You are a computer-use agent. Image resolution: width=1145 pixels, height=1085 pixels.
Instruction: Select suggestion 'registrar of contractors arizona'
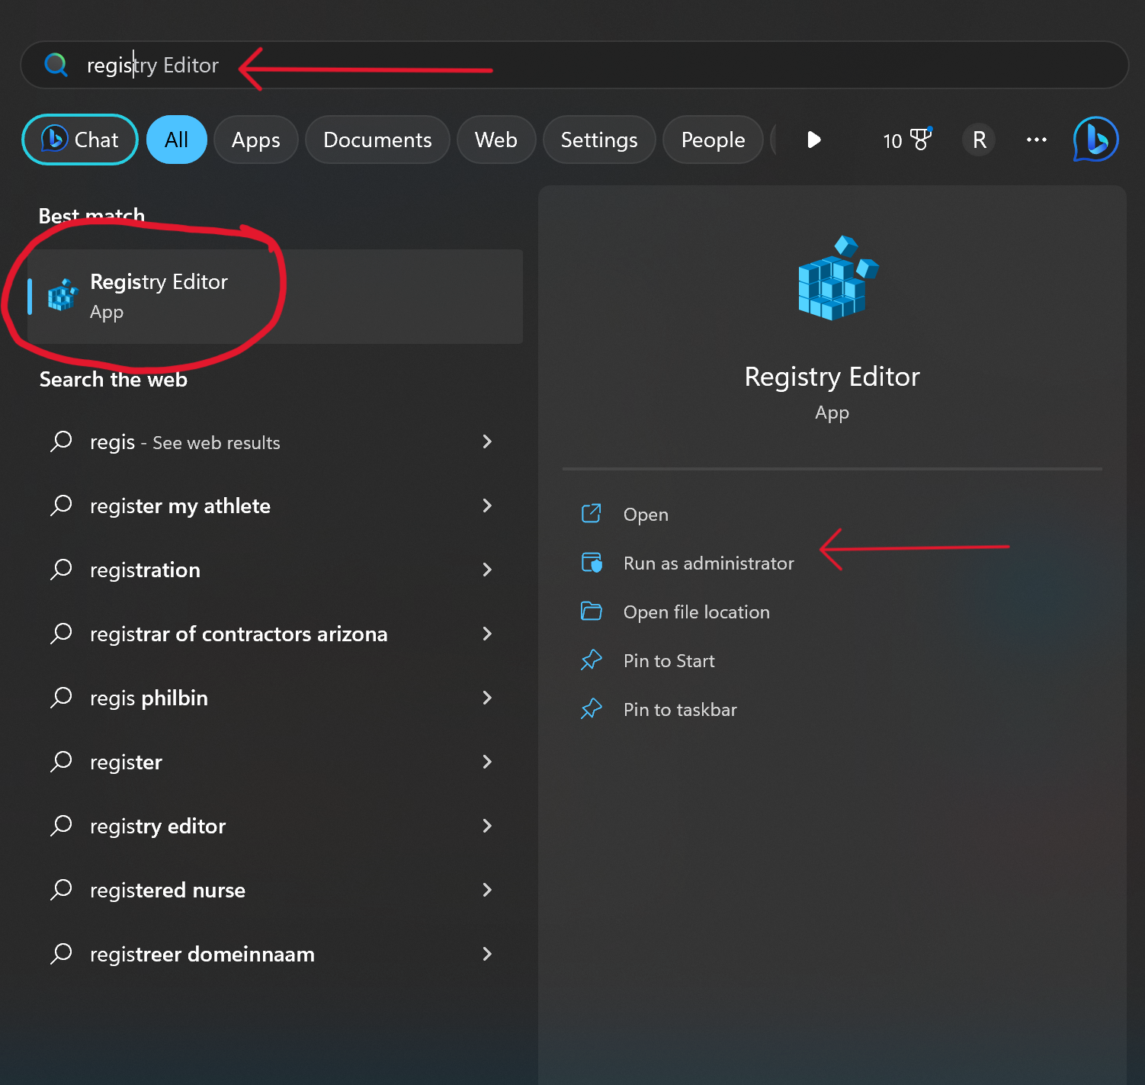point(275,634)
